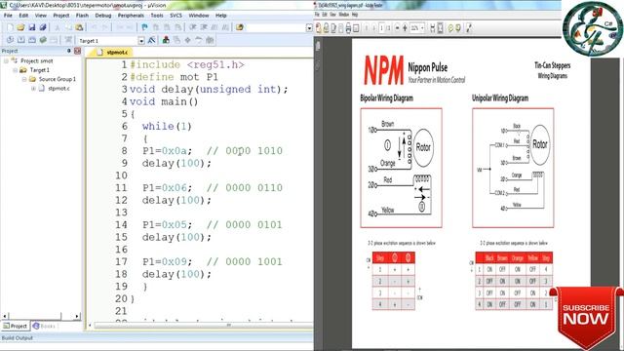
Task: Click the highlight text icon in Adobe Reader
Action: click(x=458, y=28)
